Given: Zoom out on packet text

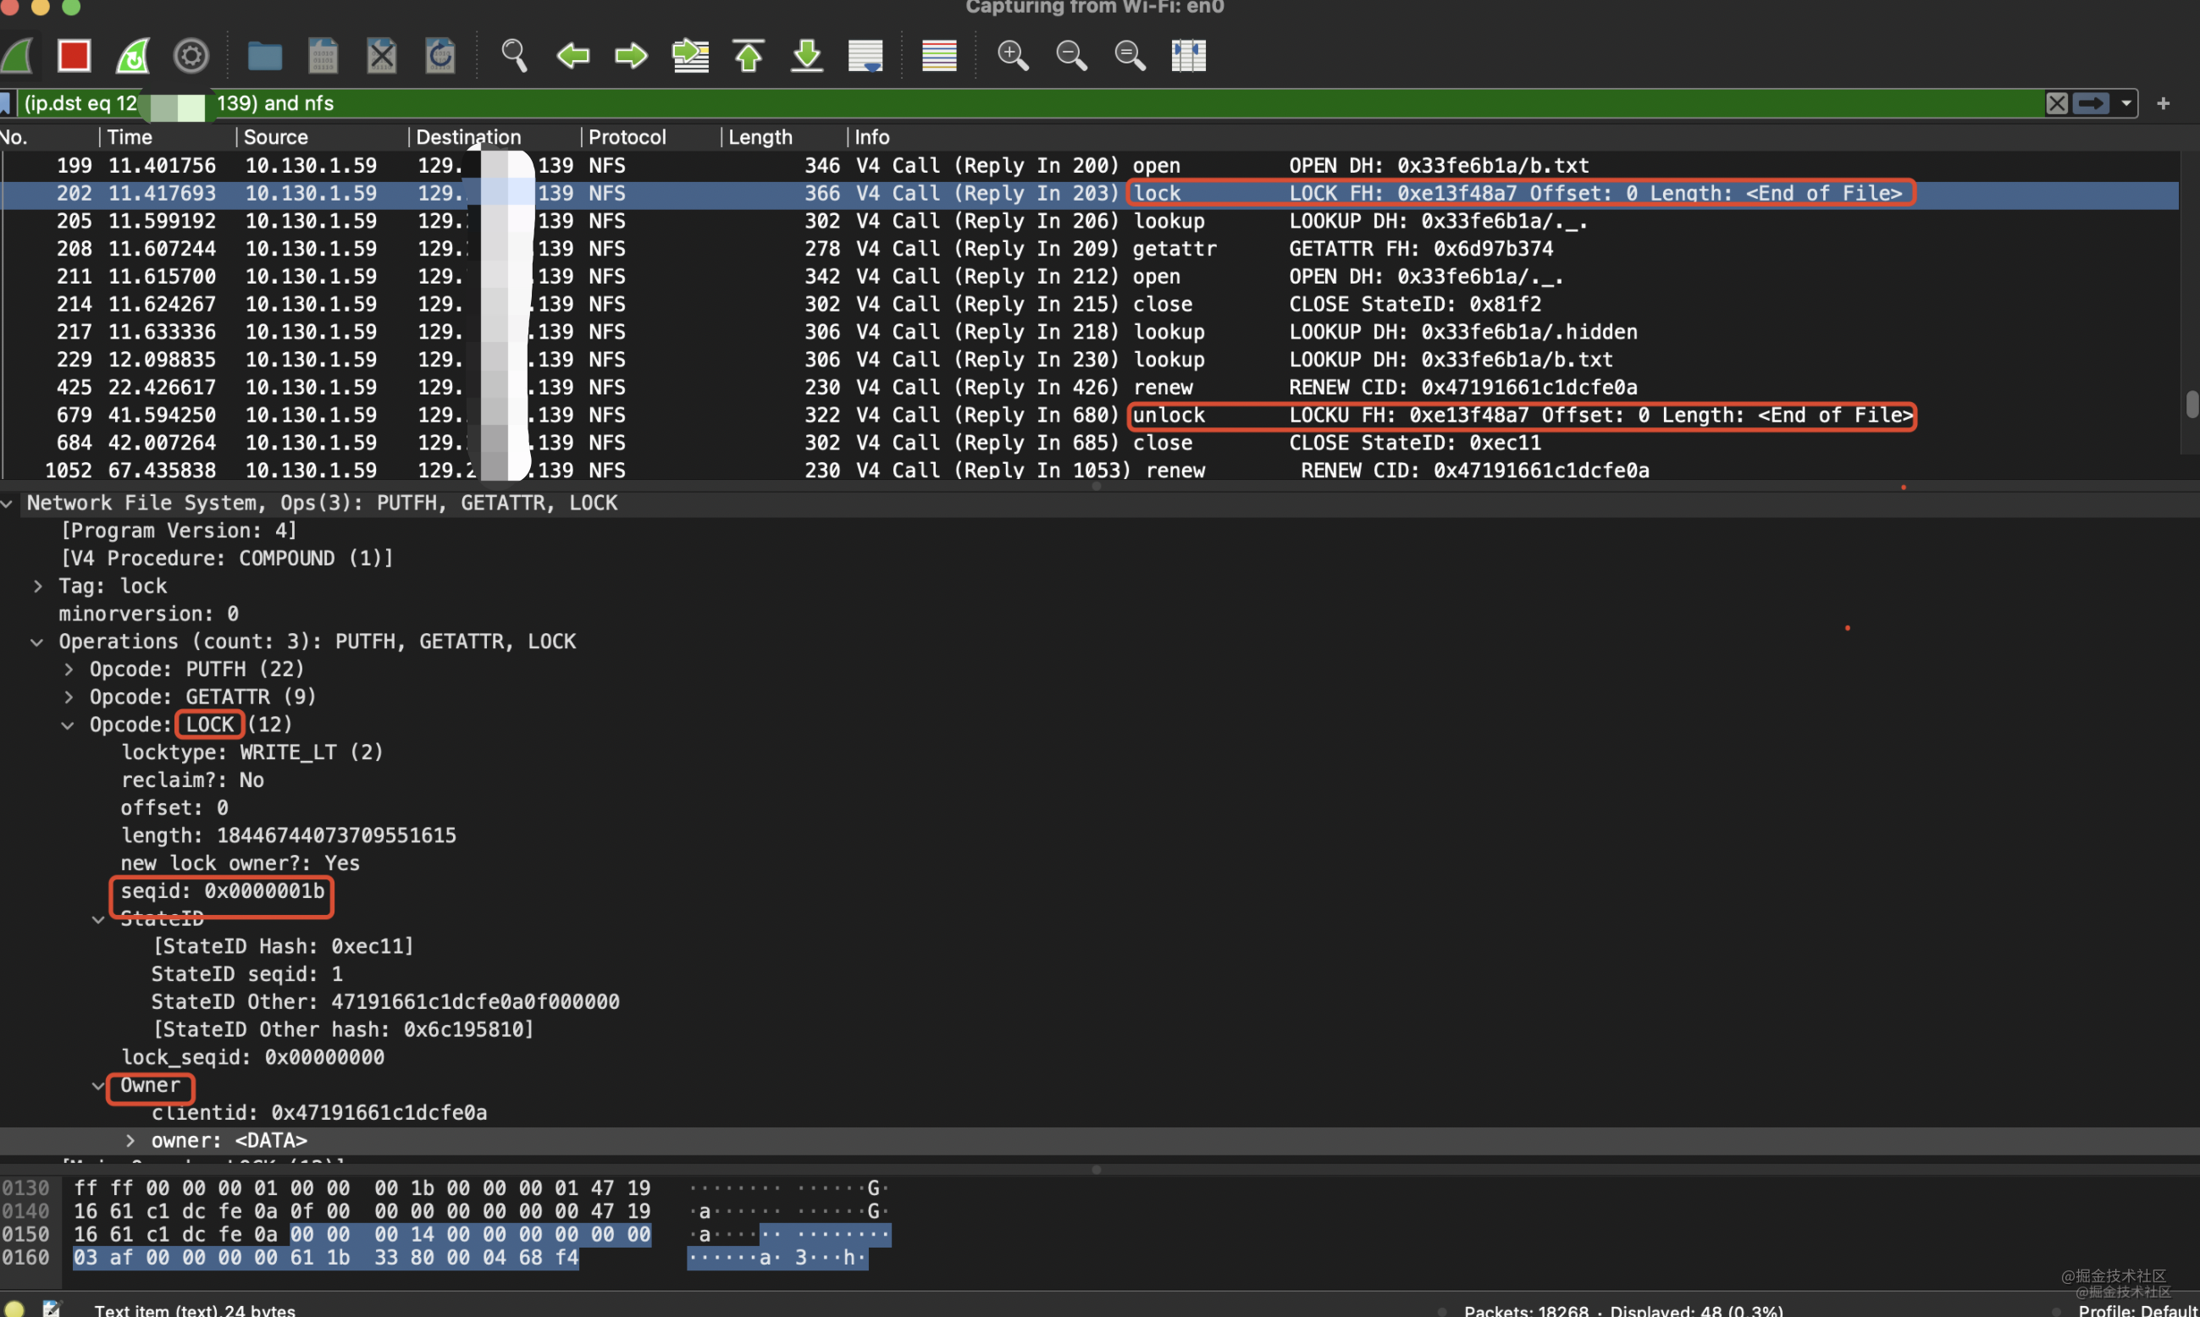Looking at the screenshot, I should coord(1071,56).
